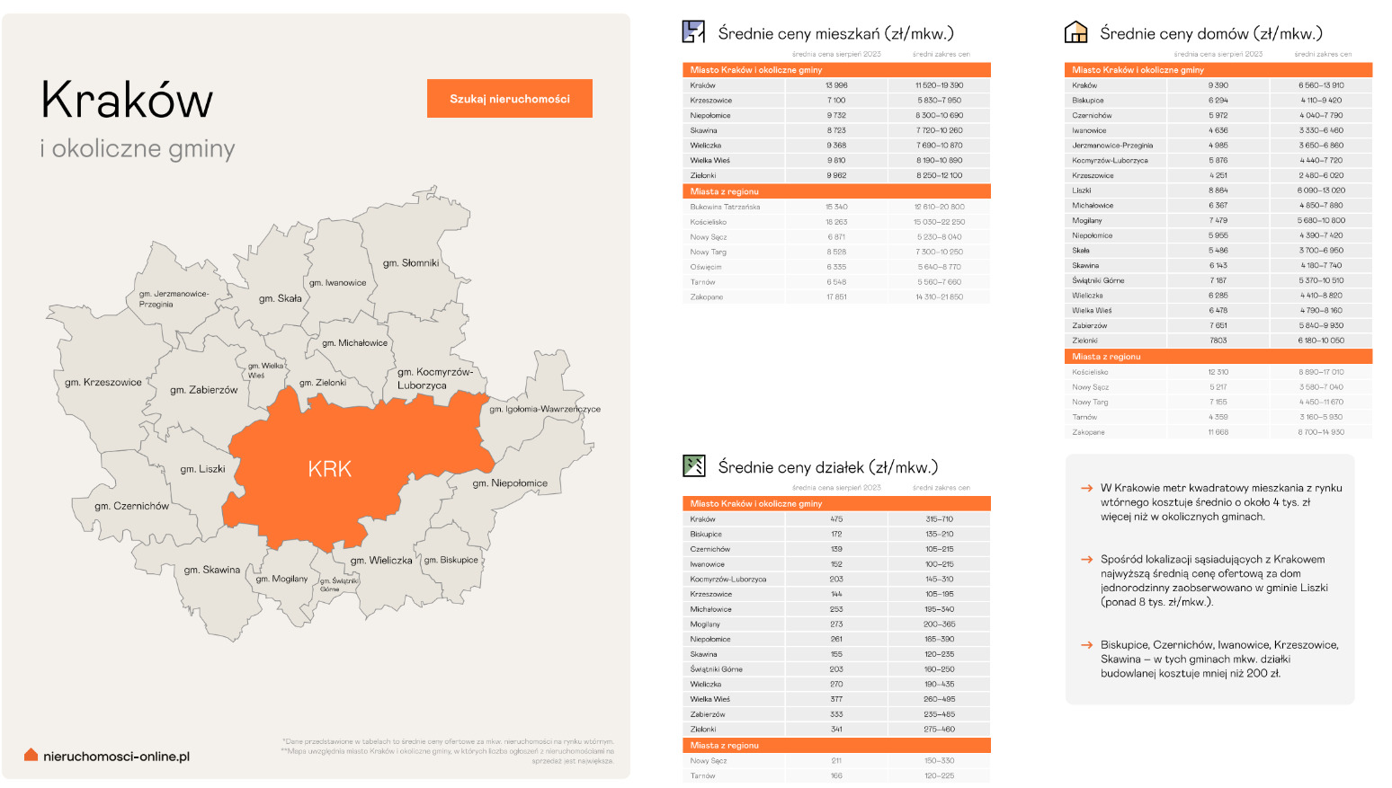This screenshot has height=788, width=1392.
Task: Select gm. Wieliczka on the map
Action: point(381,560)
